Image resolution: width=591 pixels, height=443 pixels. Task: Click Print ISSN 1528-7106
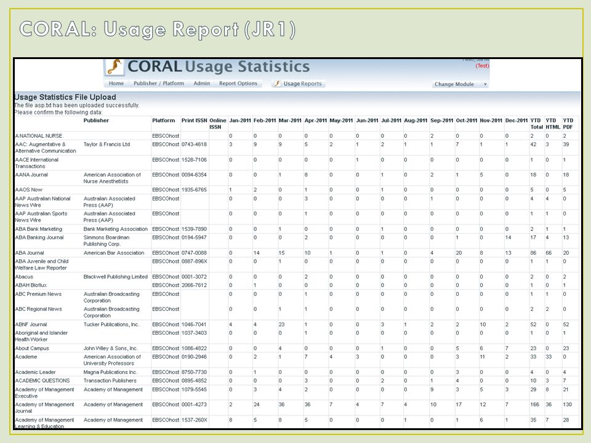click(x=194, y=160)
